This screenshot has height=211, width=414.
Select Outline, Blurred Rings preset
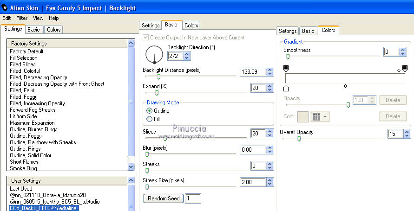click(x=33, y=129)
